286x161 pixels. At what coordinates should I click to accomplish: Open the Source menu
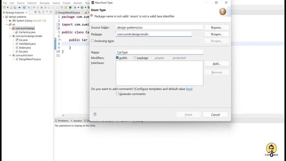[x=21, y=3]
